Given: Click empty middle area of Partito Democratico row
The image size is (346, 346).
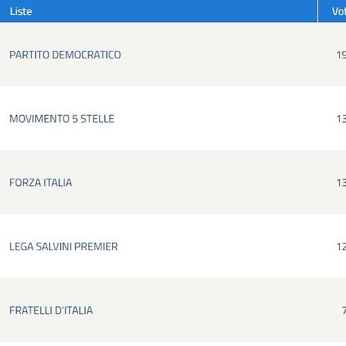Looking at the screenshot, I should pyautogui.click(x=219, y=55).
